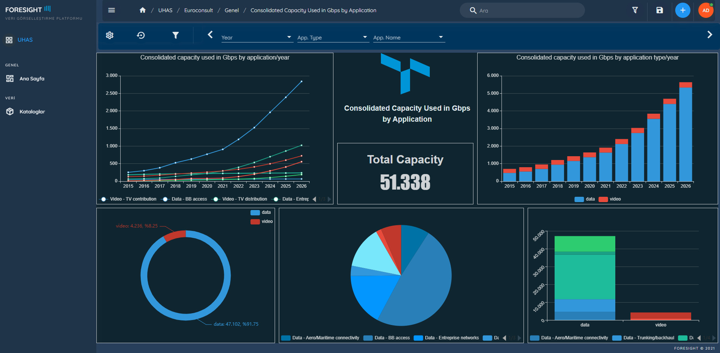Go to home via the house icon
Viewport: 720px width, 353px height.
click(143, 10)
